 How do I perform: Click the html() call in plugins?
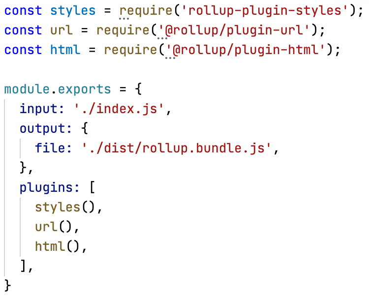57,247
